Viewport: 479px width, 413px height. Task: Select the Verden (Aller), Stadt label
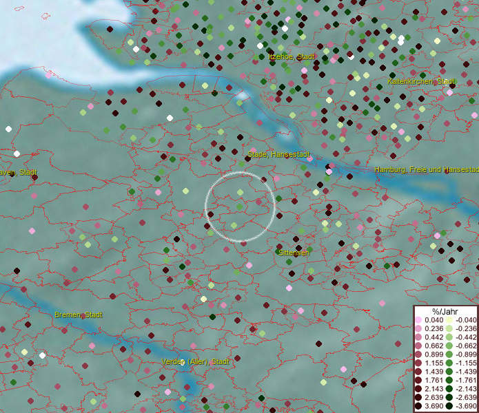195,362
